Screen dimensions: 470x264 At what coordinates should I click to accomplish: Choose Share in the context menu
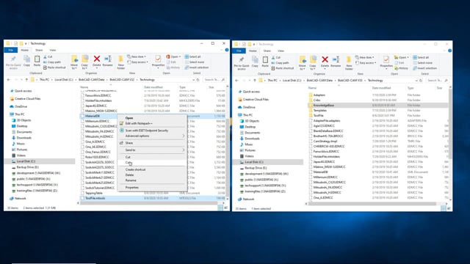click(152, 143)
